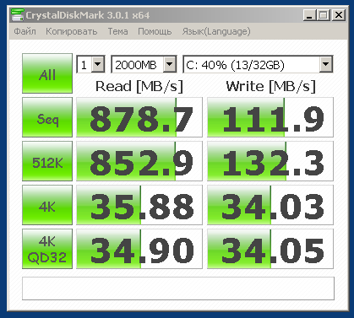Start the Seq benchmark test
Image resolution: width=354 pixels, height=318 pixels.
click(x=47, y=117)
